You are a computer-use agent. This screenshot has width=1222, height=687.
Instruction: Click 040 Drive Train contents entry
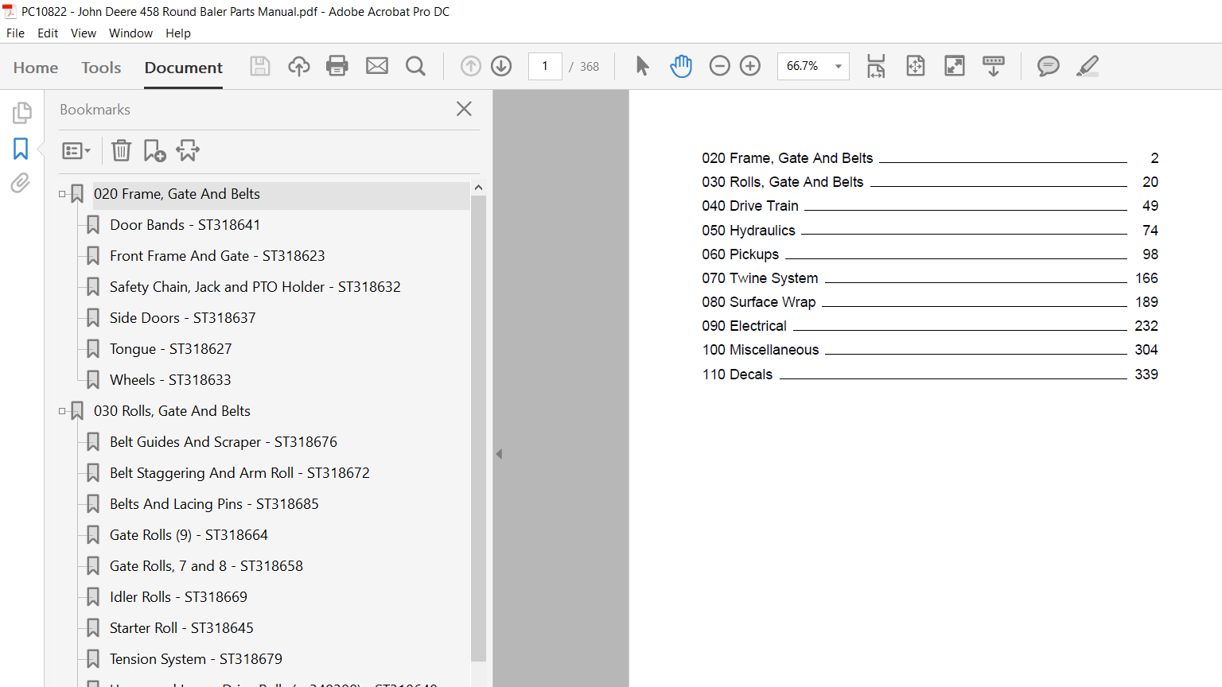(x=930, y=206)
